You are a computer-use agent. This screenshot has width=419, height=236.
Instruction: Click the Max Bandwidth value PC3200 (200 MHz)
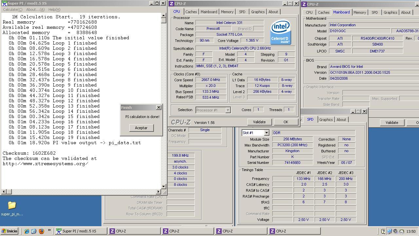(x=292, y=145)
